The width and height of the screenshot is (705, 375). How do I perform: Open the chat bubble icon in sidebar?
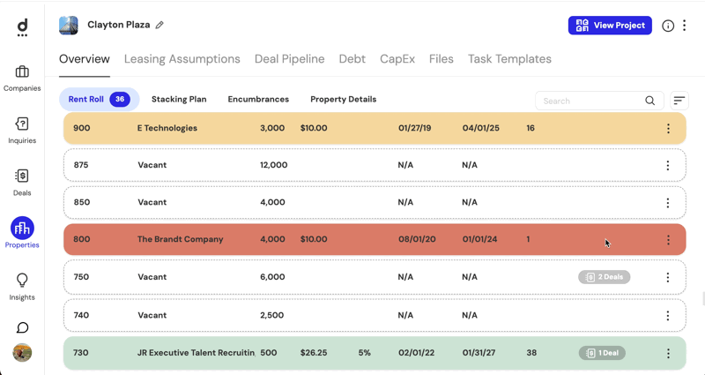click(22, 327)
